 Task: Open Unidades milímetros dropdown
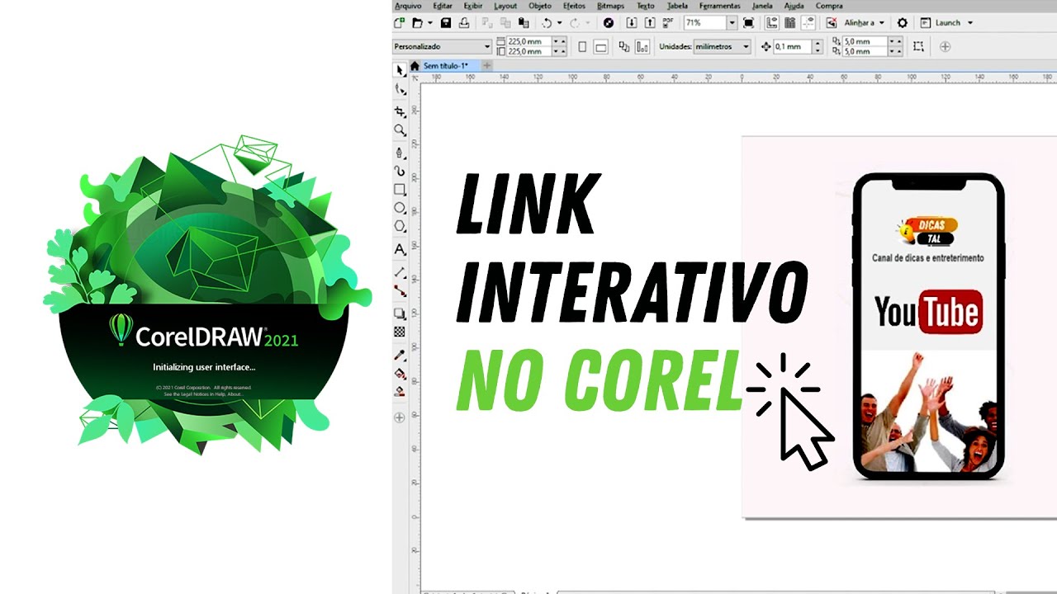[722, 47]
